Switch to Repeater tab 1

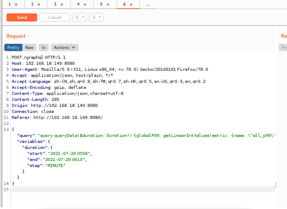(x=10, y=4)
